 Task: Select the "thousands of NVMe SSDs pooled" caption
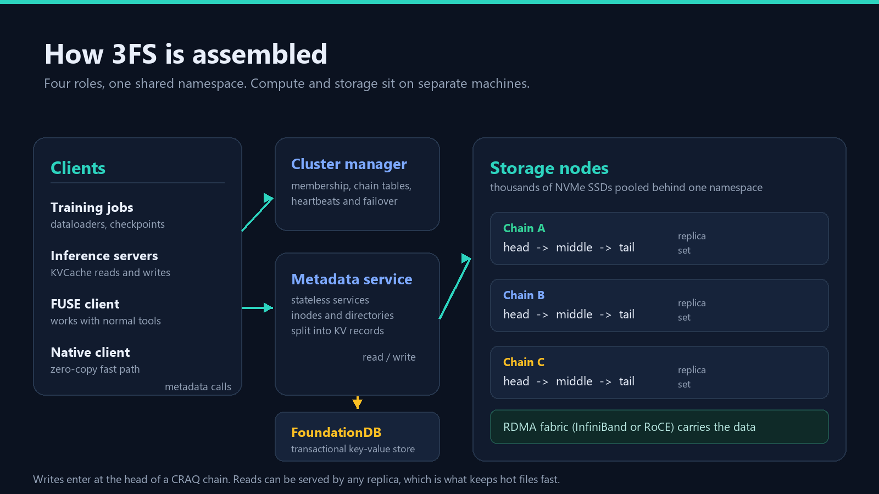pyautogui.click(x=626, y=188)
